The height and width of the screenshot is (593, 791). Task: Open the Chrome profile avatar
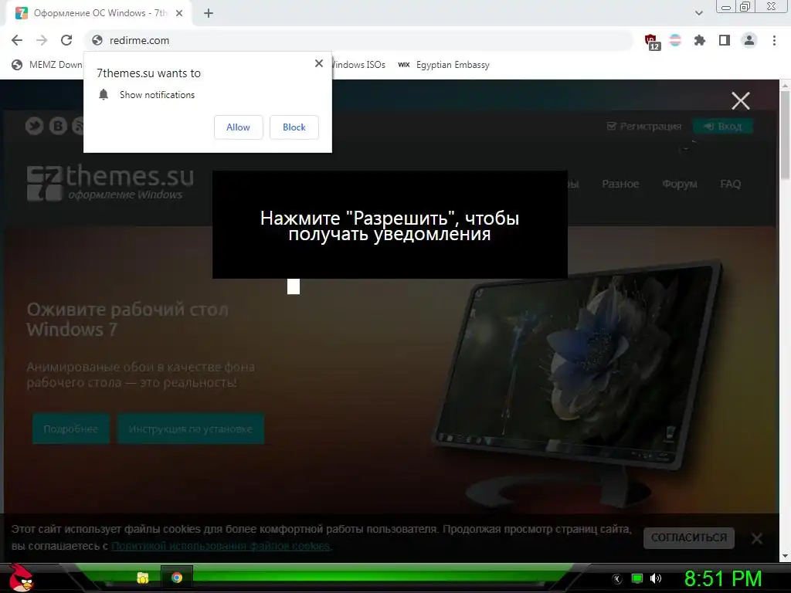click(749, 40)
